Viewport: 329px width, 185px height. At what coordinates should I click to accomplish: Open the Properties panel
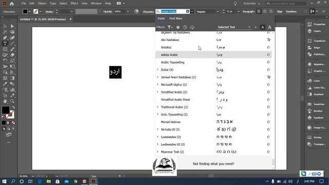[x=317, y=24]
